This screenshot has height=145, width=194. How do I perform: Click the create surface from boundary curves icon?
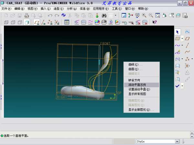(x=178, y=59)
